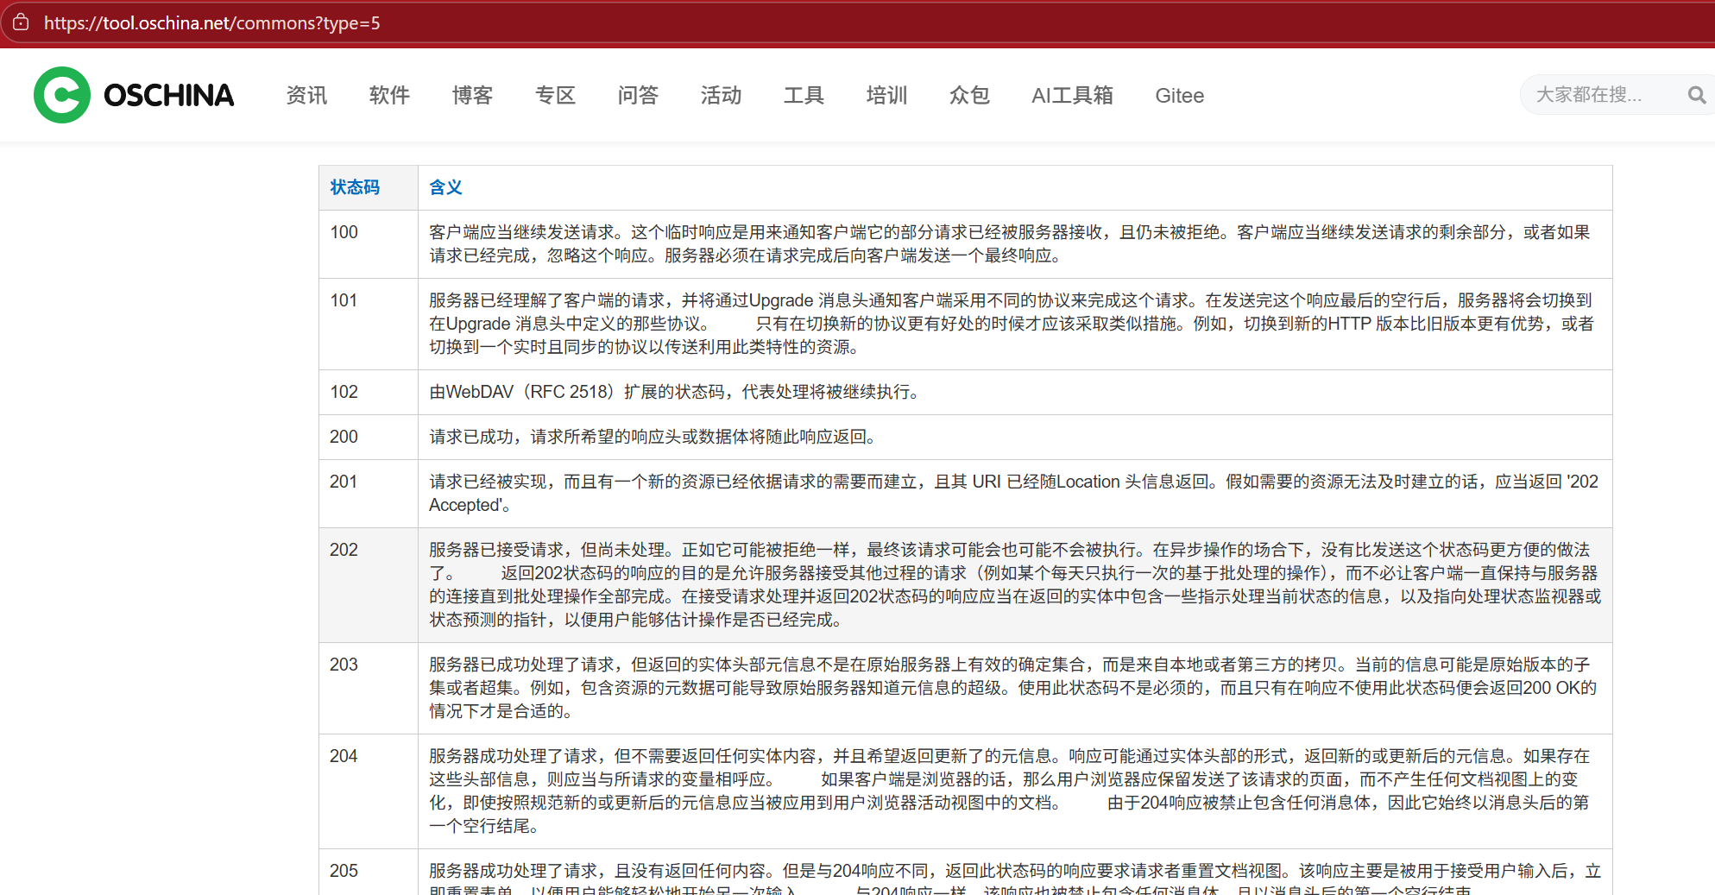This screenshot has width=1715, height=895.
Task: Select the row for status code 200
Action: tap(863, 437)
